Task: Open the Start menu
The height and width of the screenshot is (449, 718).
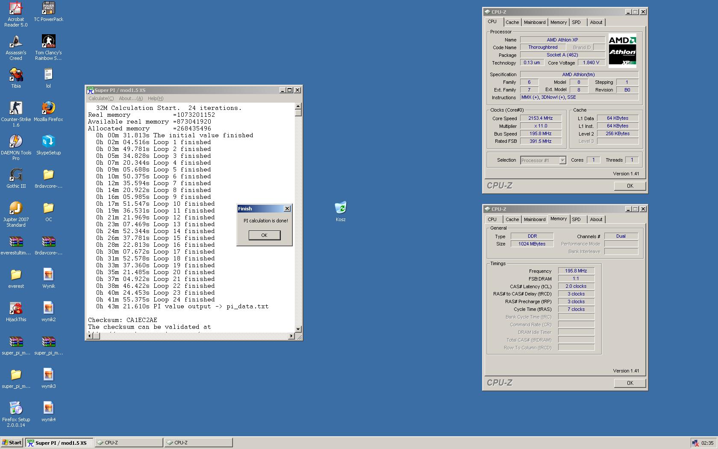Action: [12, 443]
